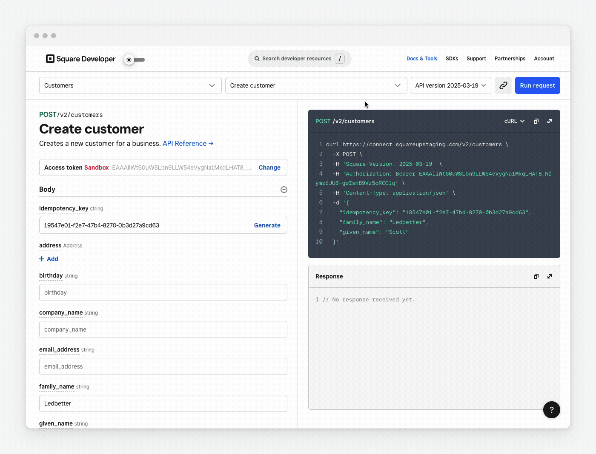Image resolution: width=596 pixels, height=454 pixels.
Task: Open Docs & Tools menu
Action: coord(422,59)
